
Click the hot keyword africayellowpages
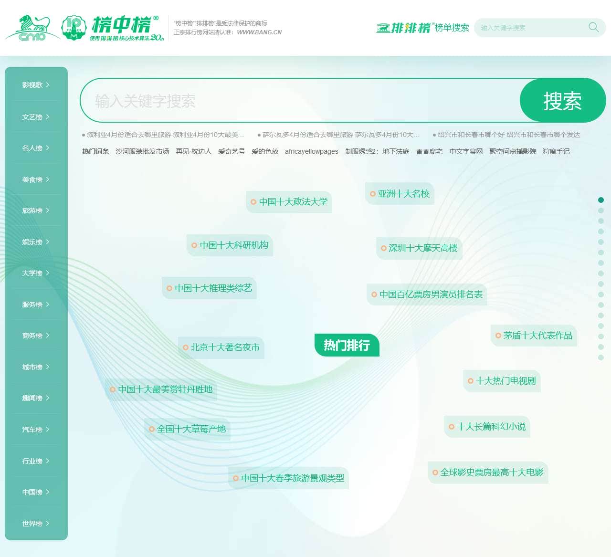click(x=312, y=151)
